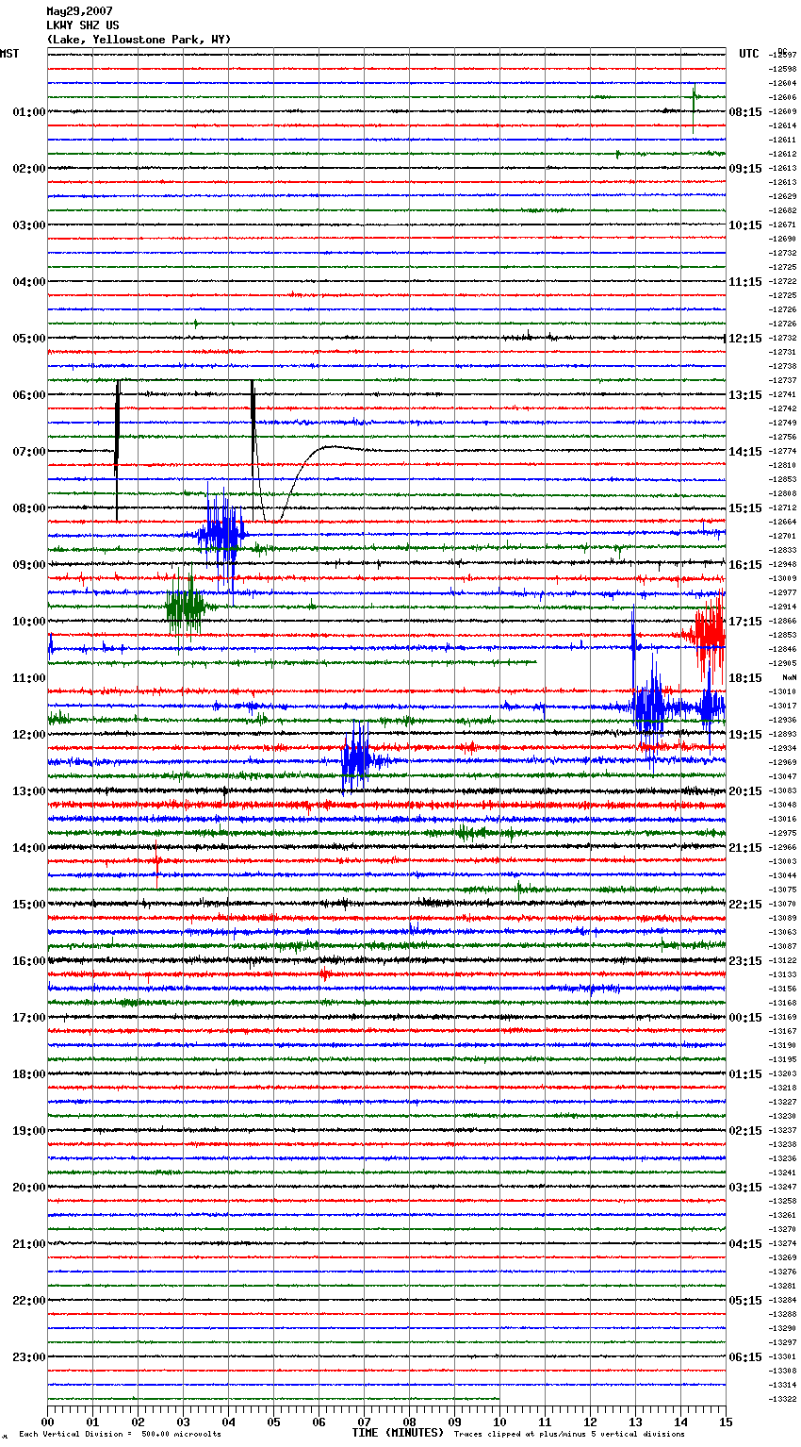This screenshot has width=801, height=1447.
Task: Click the "15:15" UTC time label
Action: 745,508
